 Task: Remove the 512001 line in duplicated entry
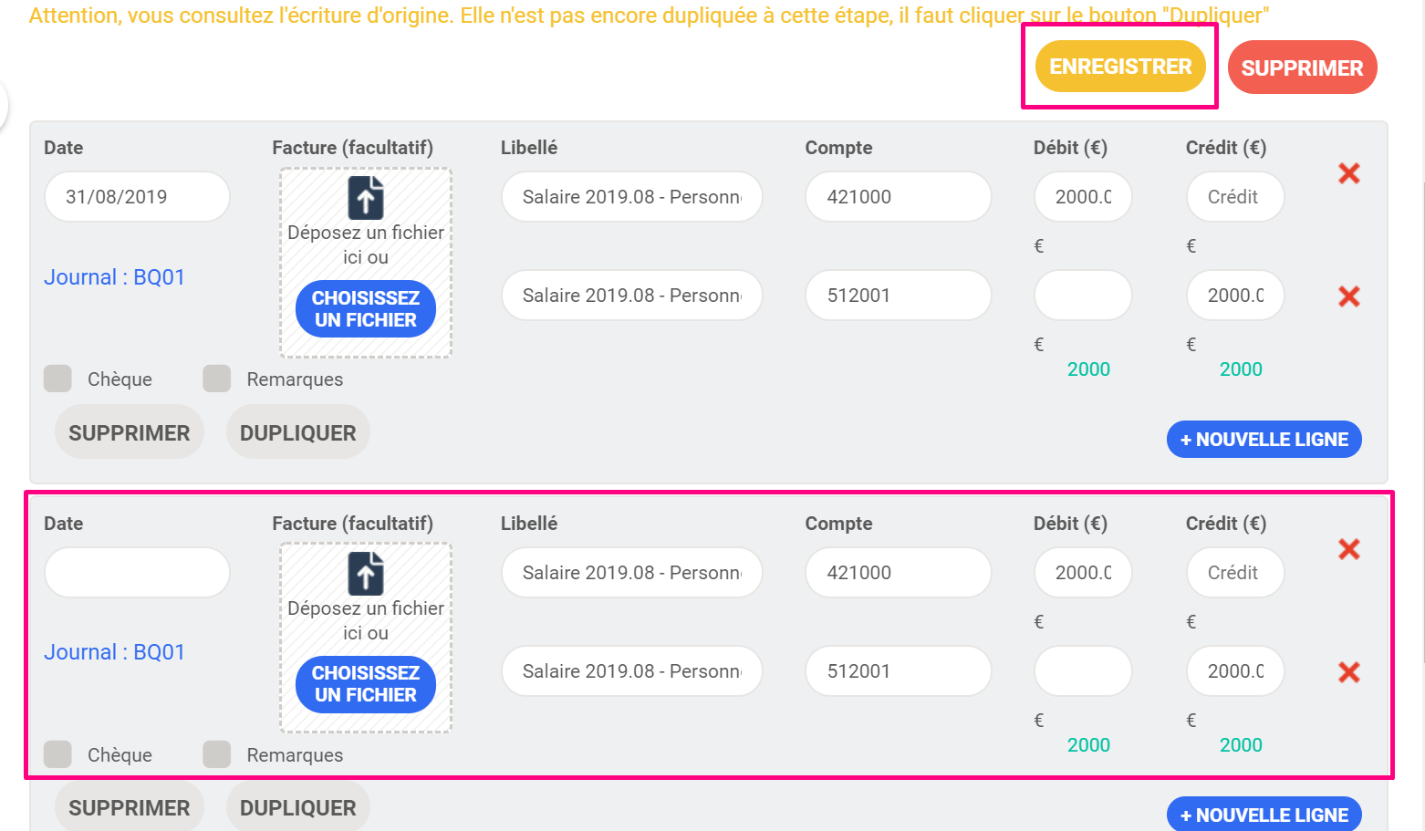1348,672
